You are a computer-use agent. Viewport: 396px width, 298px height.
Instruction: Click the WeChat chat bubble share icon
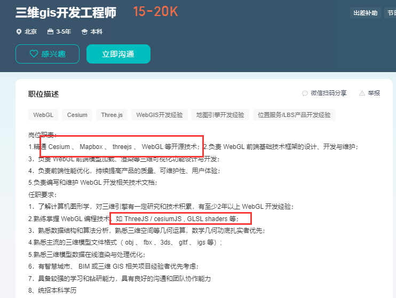pos(305,93)
